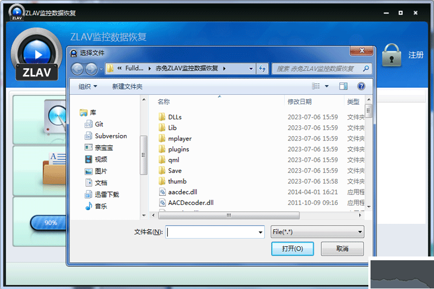Click the navigation pane scroll down arrow

pos(144,215)
